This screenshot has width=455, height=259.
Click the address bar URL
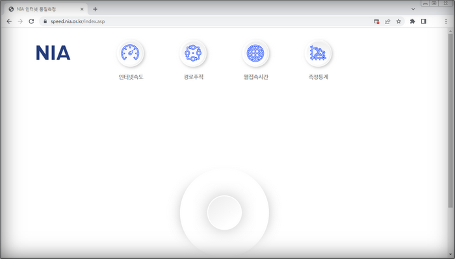78,21
